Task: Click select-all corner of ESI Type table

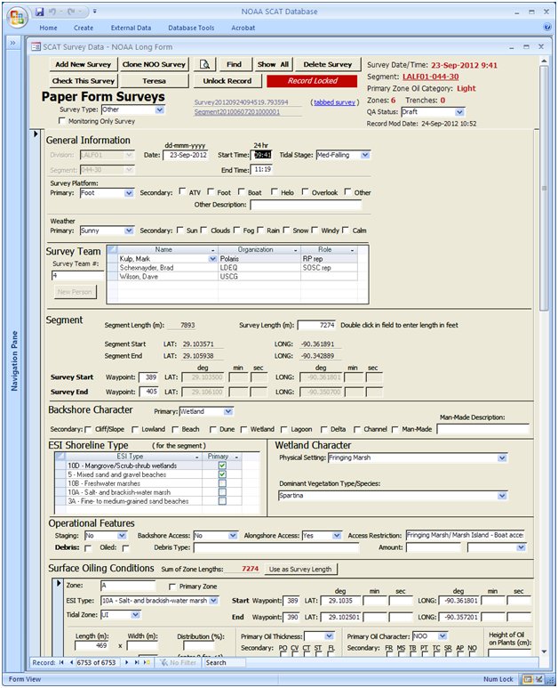Action: point(60,457)
